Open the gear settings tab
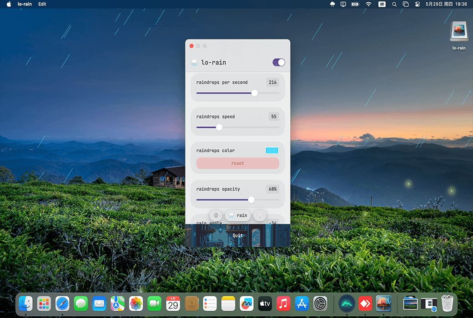 (216, 215)
